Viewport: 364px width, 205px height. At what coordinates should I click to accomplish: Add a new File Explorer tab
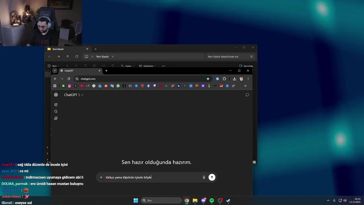pyautogui.click(x=96, y=49)
